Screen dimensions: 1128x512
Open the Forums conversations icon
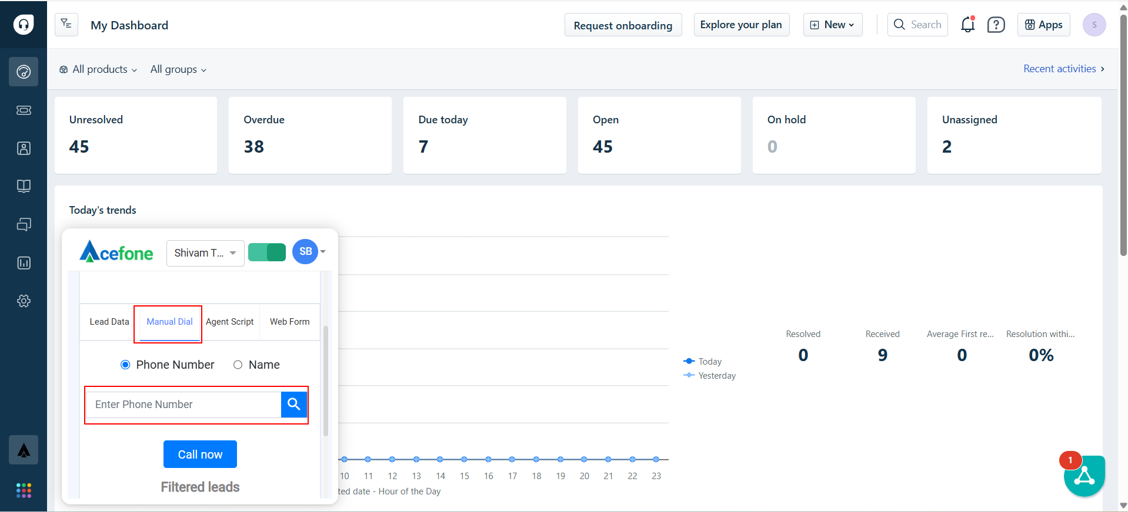click(24, 224)
